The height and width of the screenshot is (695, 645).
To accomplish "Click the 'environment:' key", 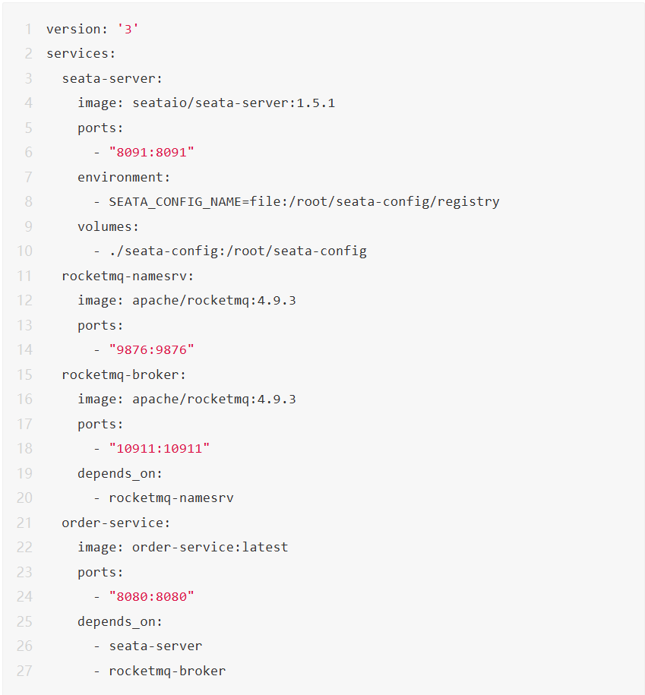I will 124,177.
